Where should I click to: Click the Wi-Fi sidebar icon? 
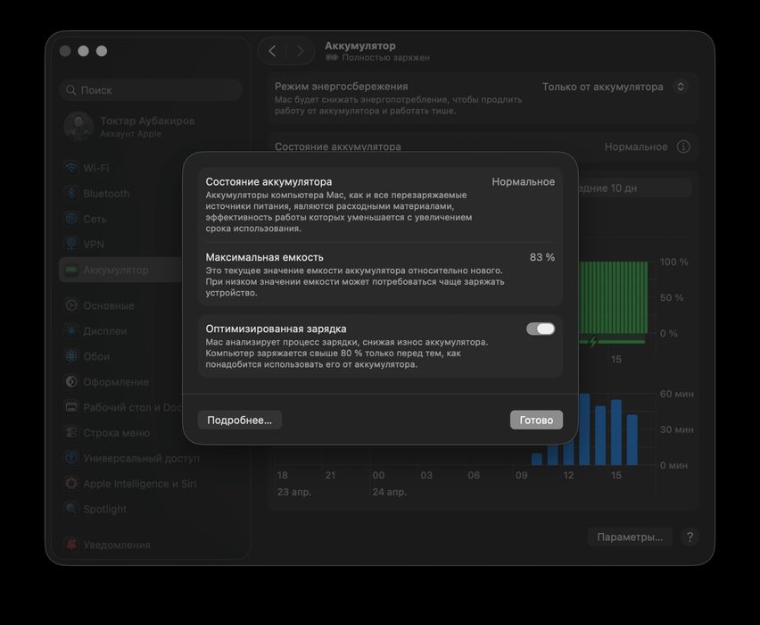[x=71, y=168]
